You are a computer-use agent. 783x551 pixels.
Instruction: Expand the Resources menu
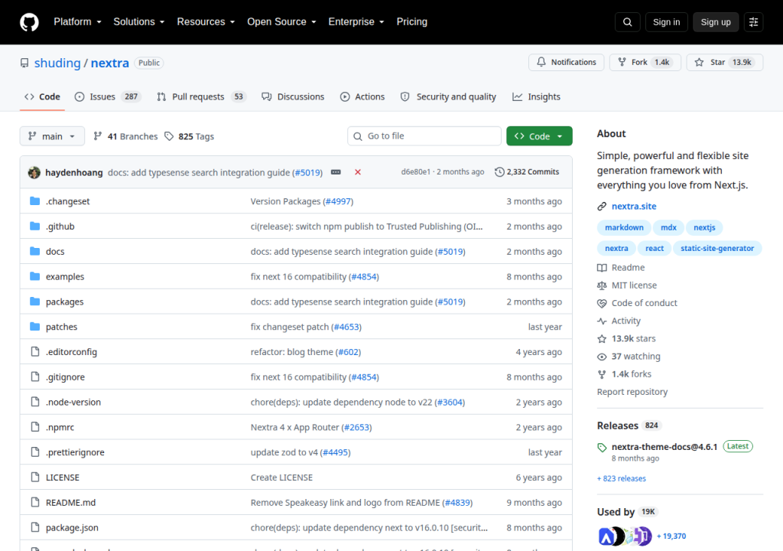pos(206,21)
